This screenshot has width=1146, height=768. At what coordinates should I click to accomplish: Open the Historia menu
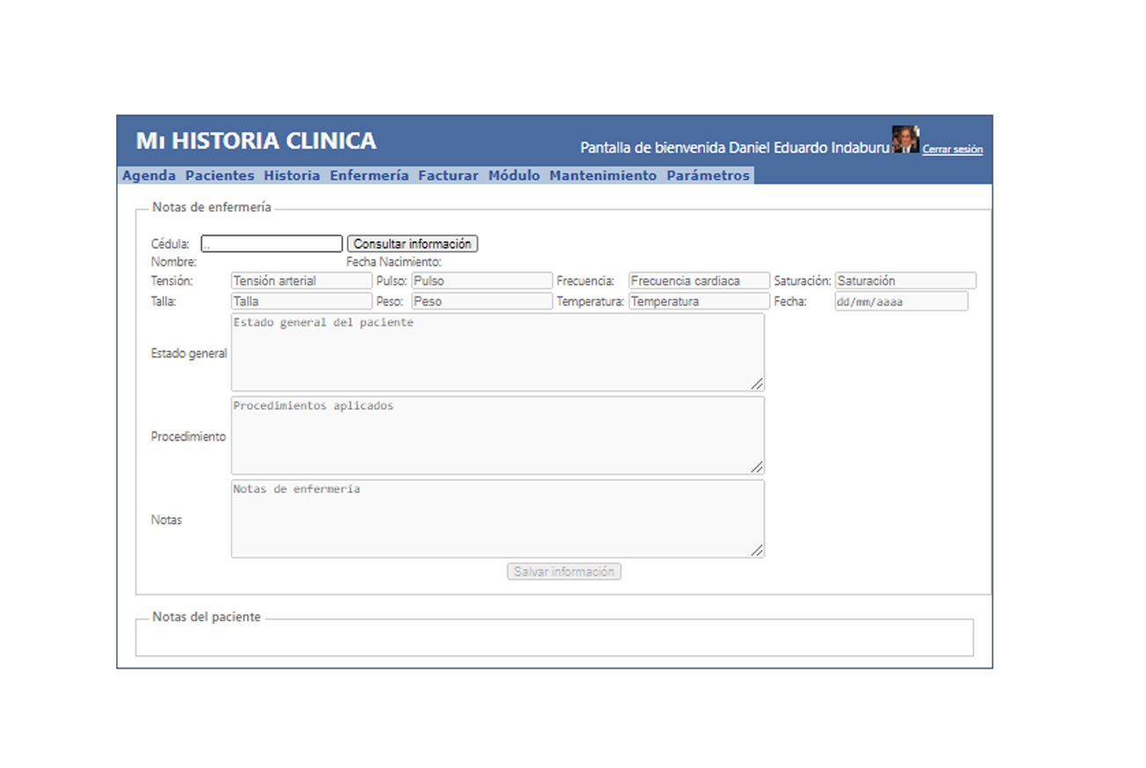[x=292, y=175]
